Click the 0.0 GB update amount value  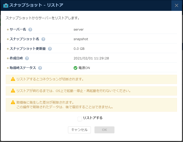tap(79, 49)
